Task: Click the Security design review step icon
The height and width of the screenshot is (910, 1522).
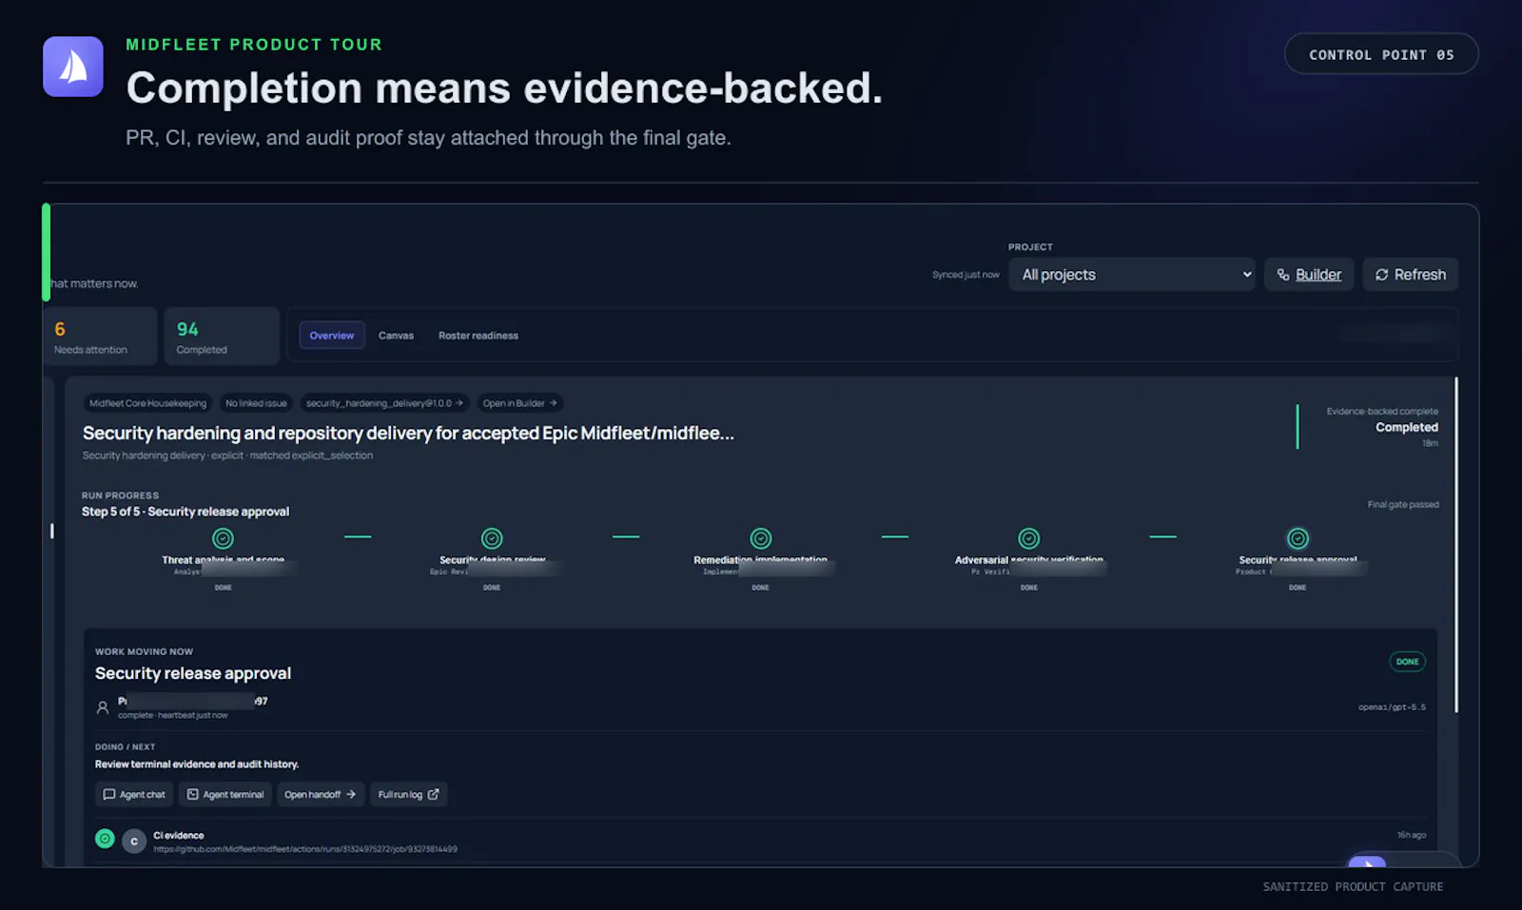Action: click(492, 538)
